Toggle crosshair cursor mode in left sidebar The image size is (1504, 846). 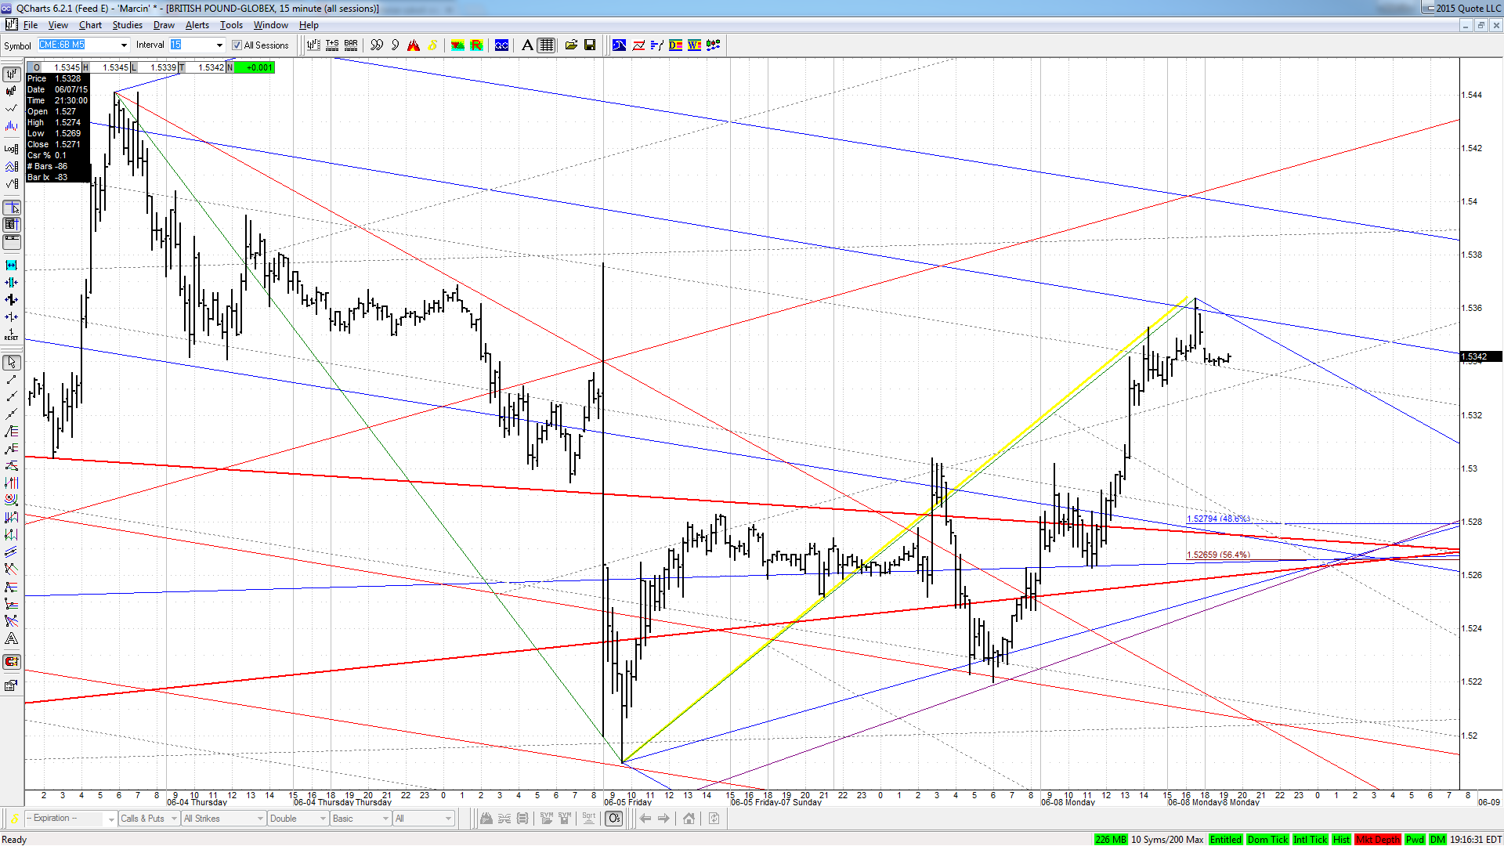pyautogui.click(x=12, y=208)
